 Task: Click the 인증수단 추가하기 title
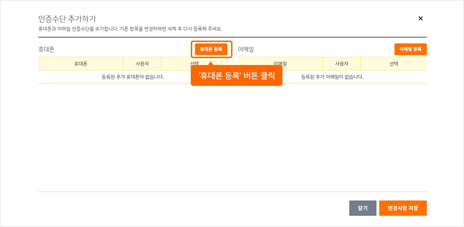pos(67,19)
